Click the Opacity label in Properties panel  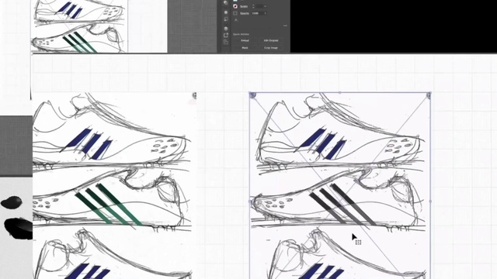coord(245,13)
